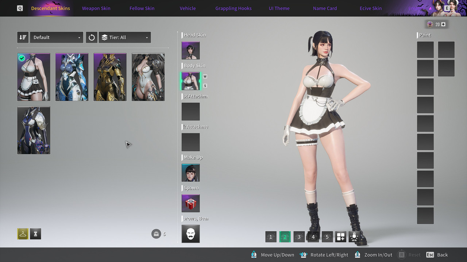
Task: Switch to the Vehicle tab
Action: point(188,8)
